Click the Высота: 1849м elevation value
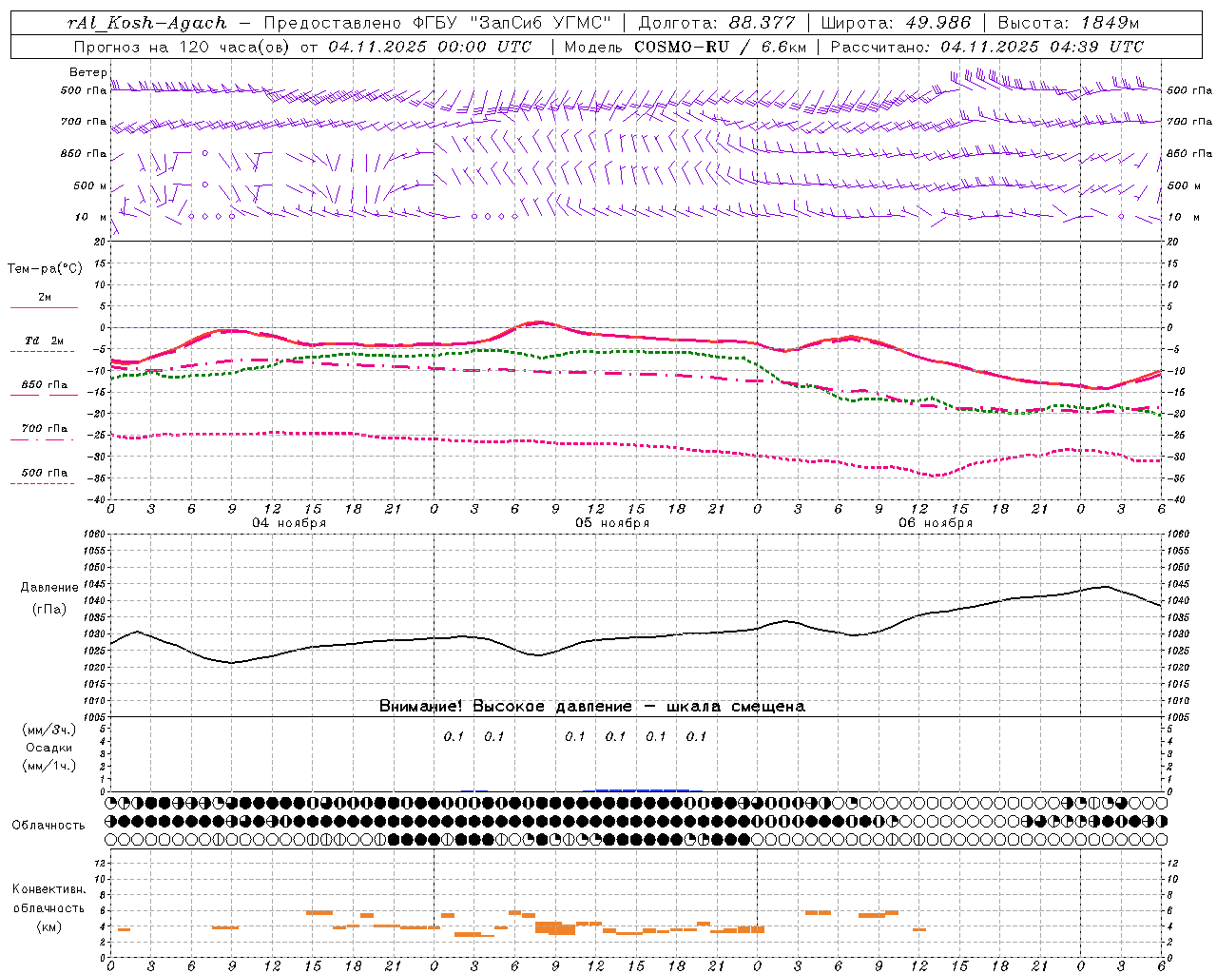1217x974 pixels. [x=1068, y=23]
